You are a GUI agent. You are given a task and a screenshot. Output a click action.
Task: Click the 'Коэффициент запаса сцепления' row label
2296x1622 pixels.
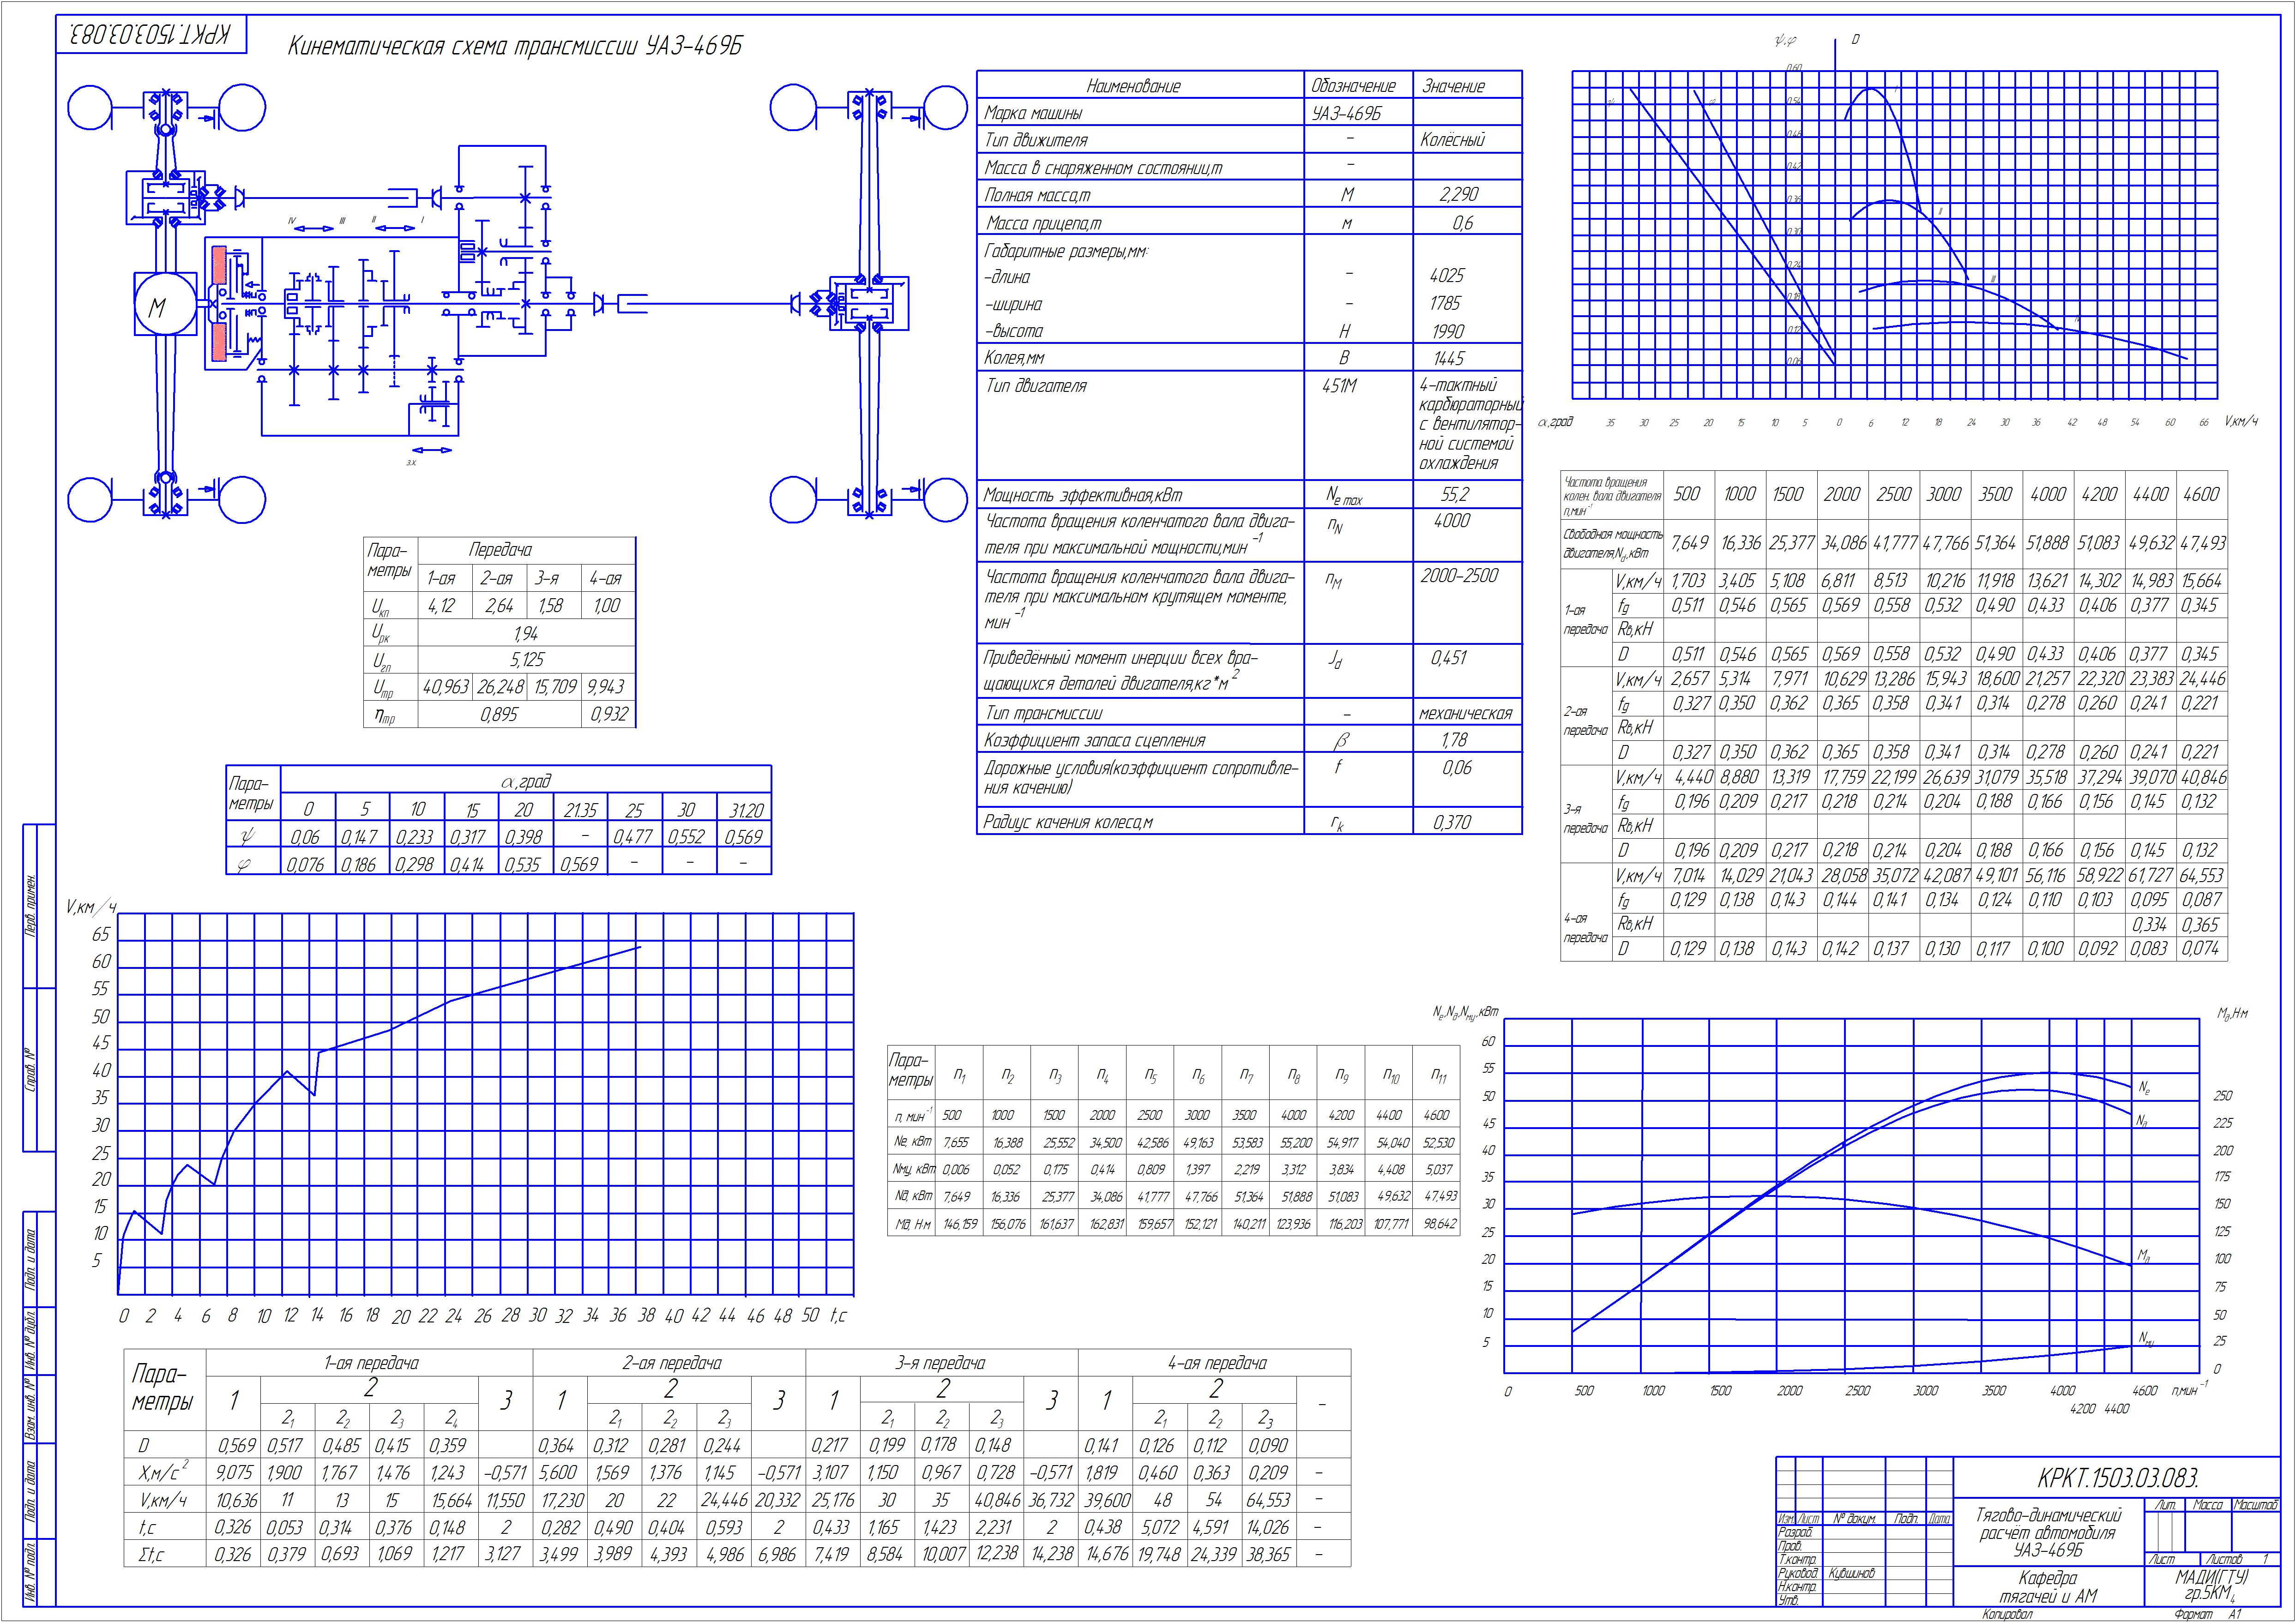(1095, 741)
